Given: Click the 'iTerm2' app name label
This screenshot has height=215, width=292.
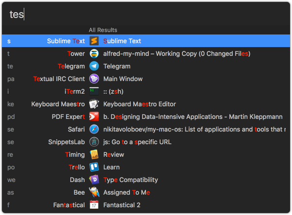Looking at the screenshot, I should [x=75, y=91].
